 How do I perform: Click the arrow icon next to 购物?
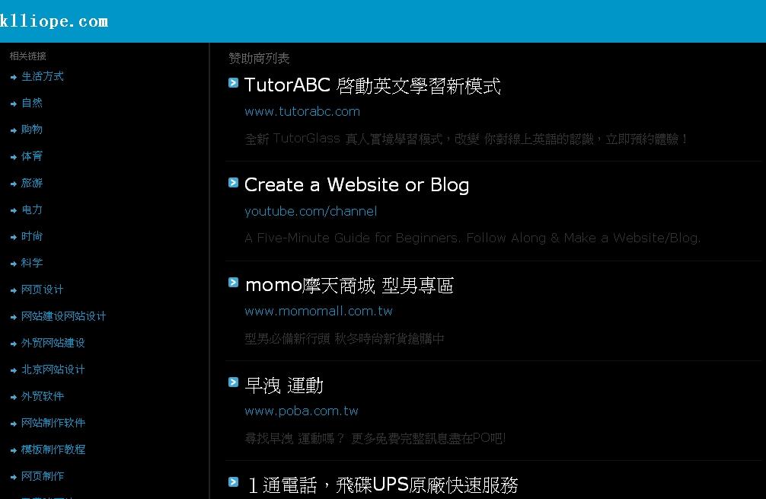(14, 130)
